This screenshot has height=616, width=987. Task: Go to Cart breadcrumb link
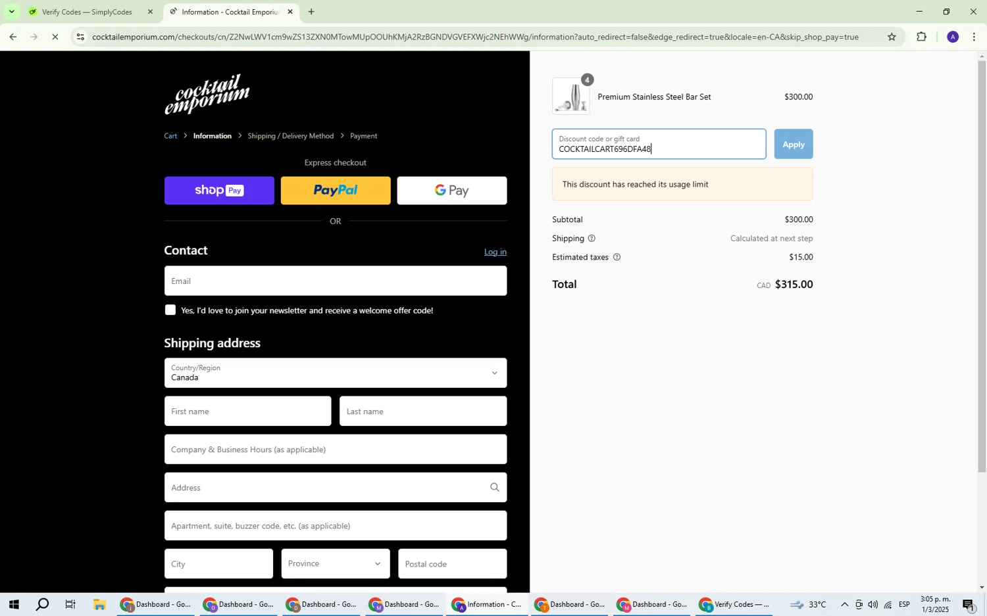170,136
